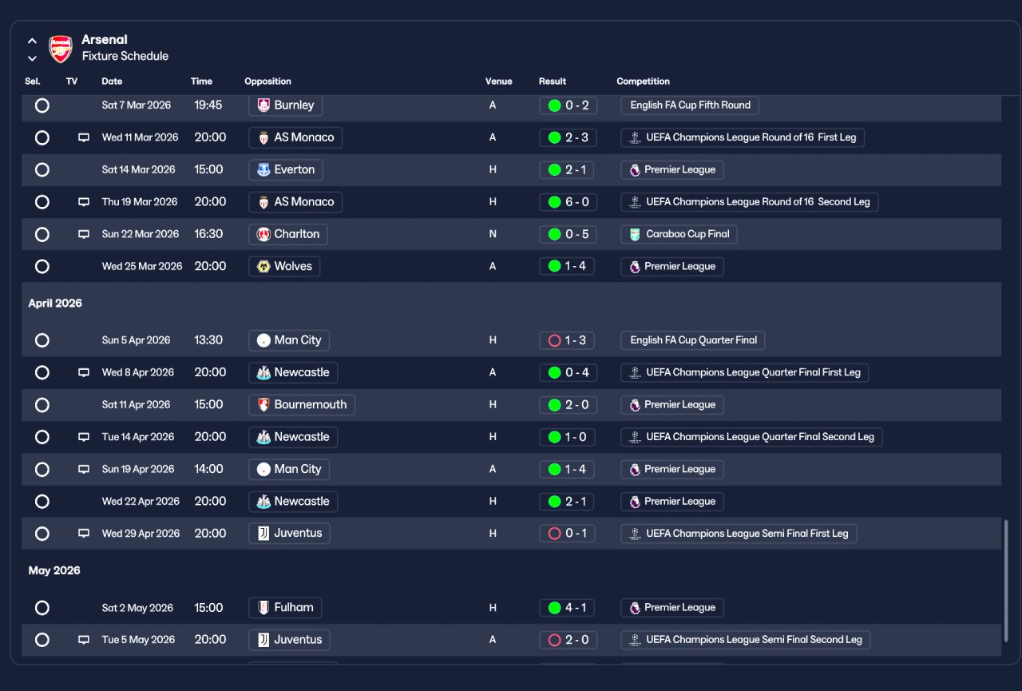Open Everton opposition team button
1022x691 pixels.
(286, 170)
